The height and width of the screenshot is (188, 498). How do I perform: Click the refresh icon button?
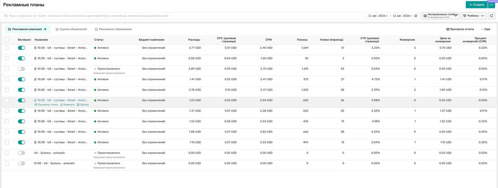491,16
